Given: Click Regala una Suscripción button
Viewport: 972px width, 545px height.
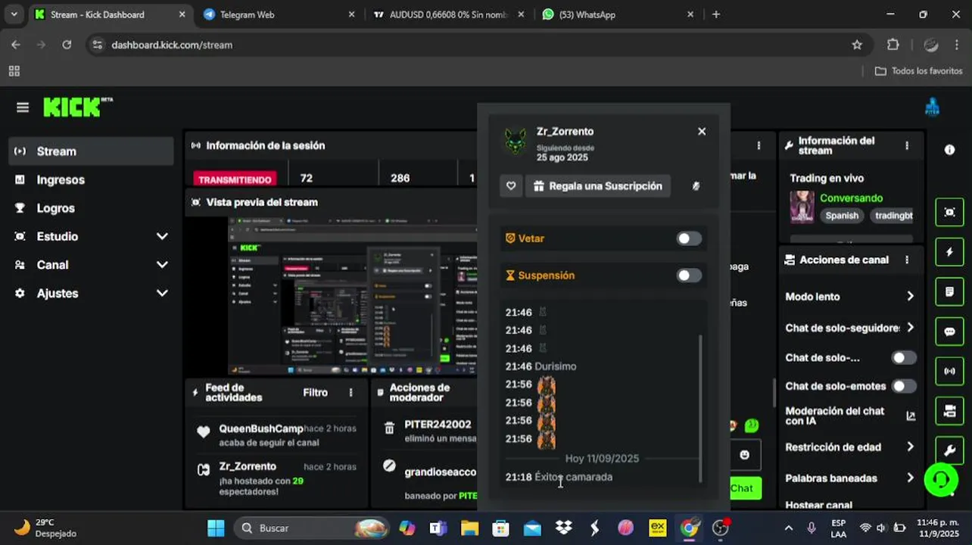Looking at the screenshot, I should coord(598,186).
